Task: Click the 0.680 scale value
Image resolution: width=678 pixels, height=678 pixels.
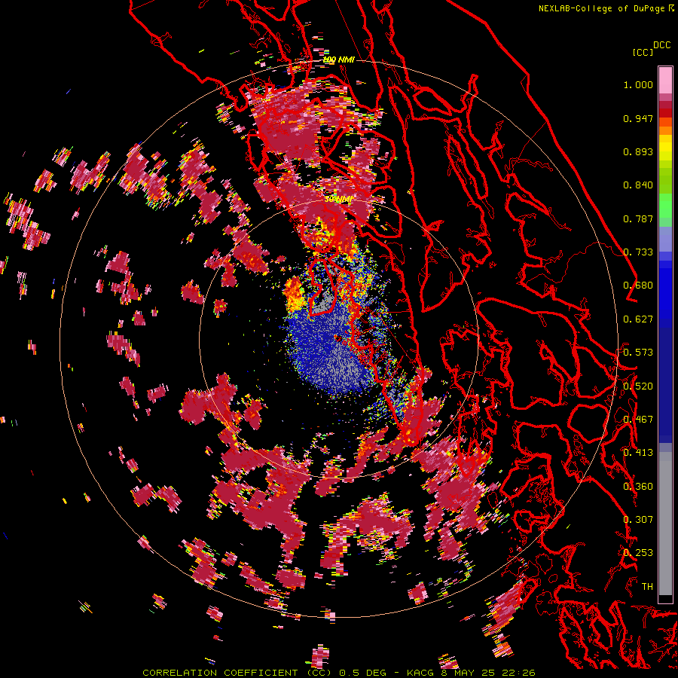Action: 638,286
